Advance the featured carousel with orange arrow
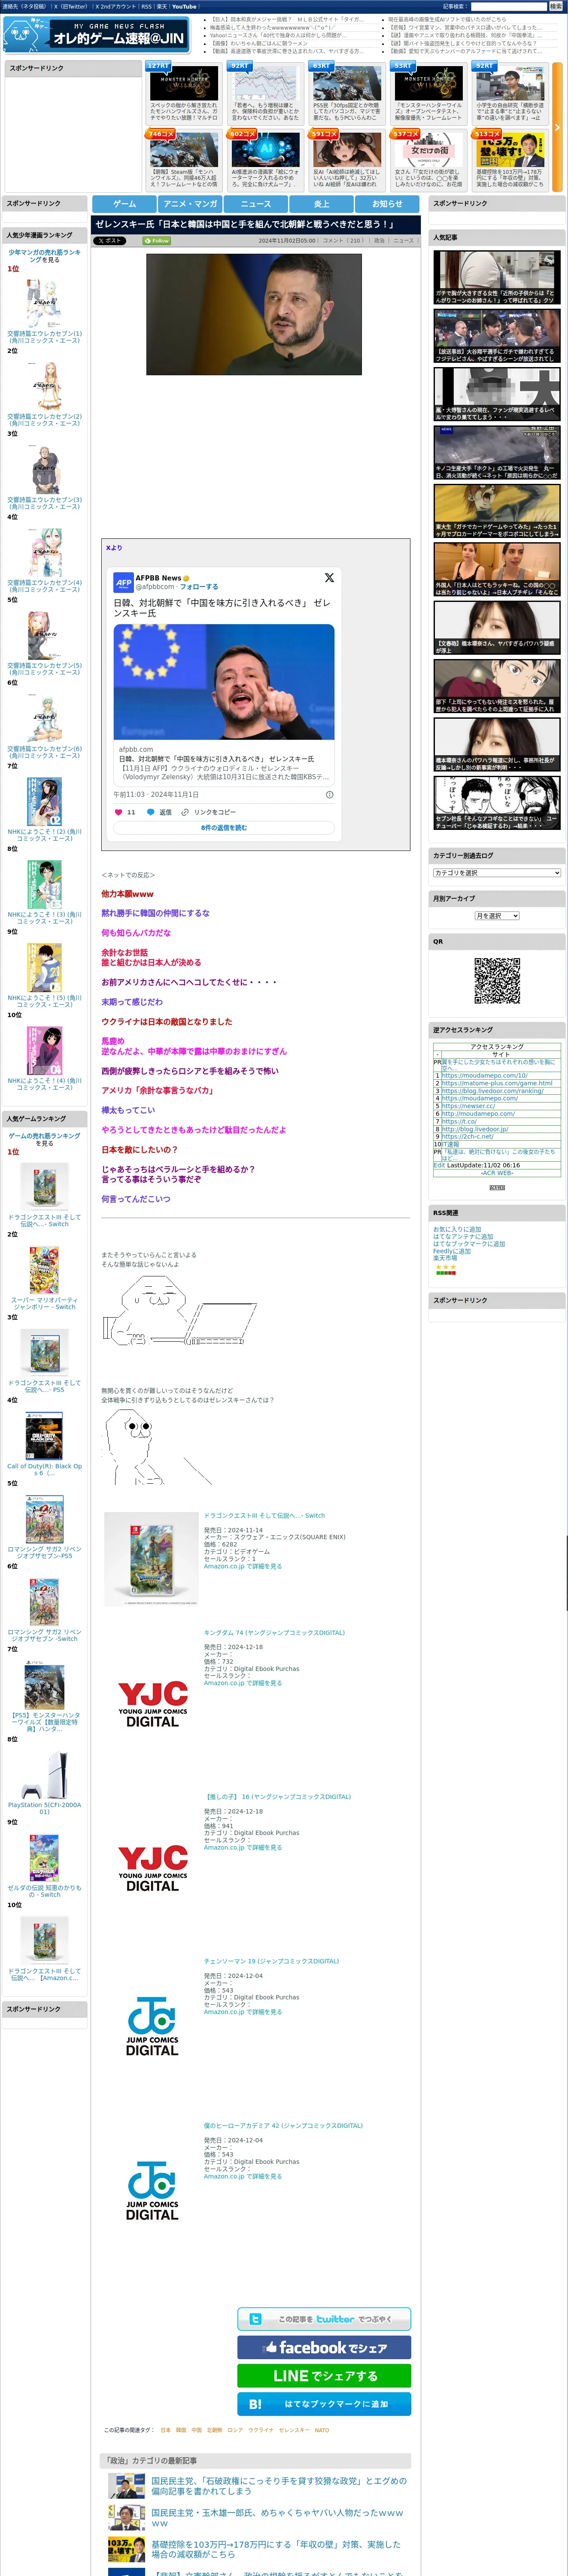 pos(557,127)
